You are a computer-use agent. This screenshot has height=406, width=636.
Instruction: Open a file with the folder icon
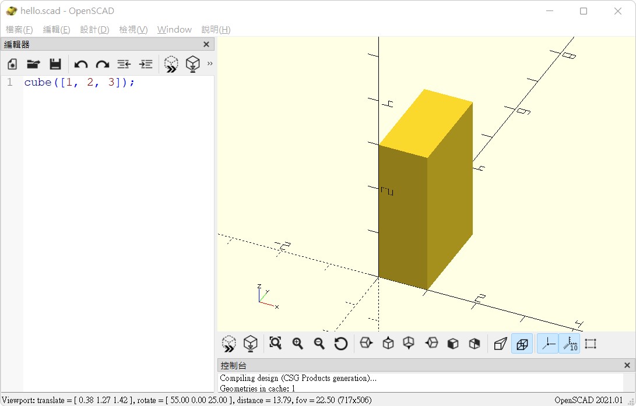[34, 64]
